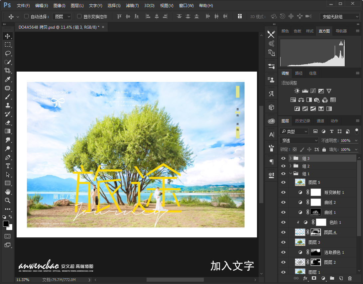Lock all attributes of the layer

pyautogui.click(x=324, y=149)
